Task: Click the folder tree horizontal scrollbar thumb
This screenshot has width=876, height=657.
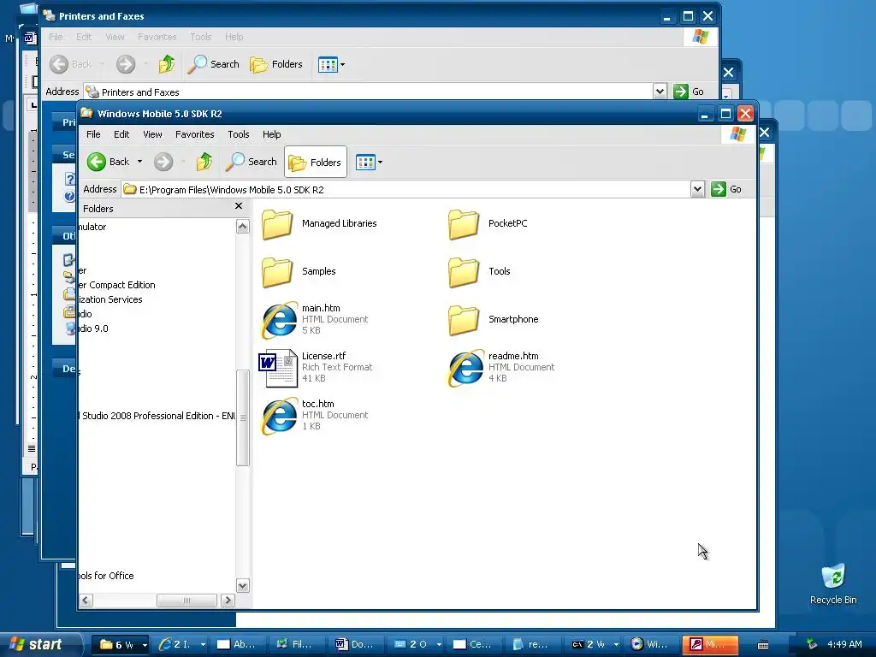Action: point(186,601)
